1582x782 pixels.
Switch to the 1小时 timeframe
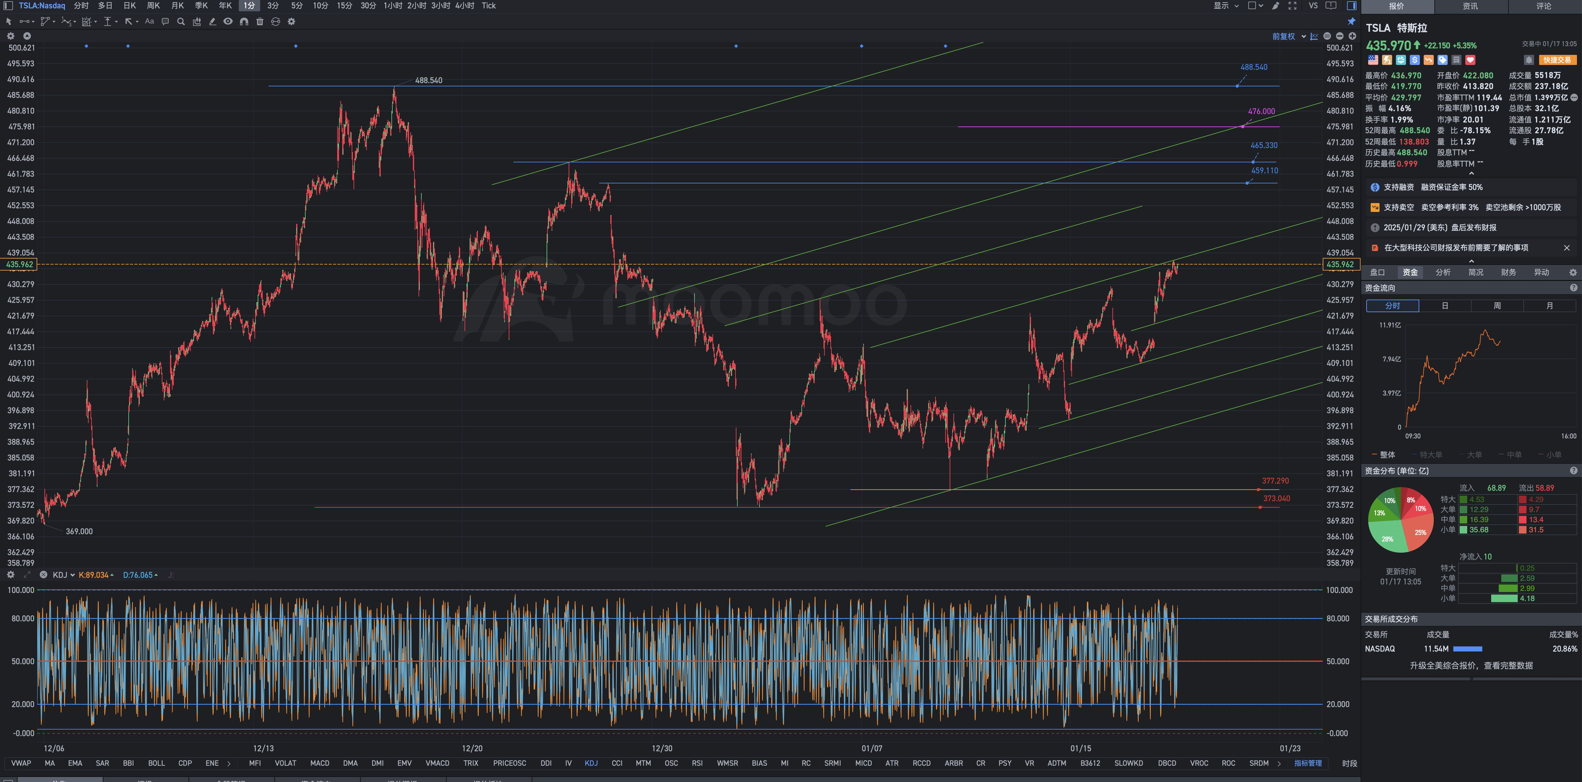(393, 6)
